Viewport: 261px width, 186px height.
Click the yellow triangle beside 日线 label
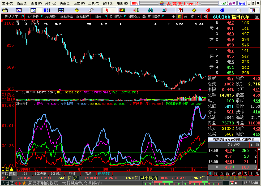pyautogui.click(x=12, y=169)
